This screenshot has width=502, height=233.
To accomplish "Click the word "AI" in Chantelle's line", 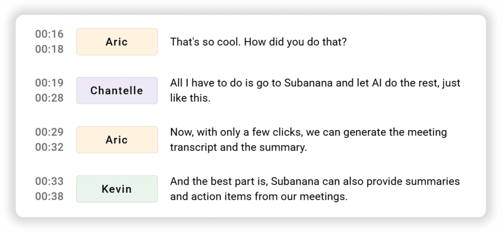I will [375, 83].
